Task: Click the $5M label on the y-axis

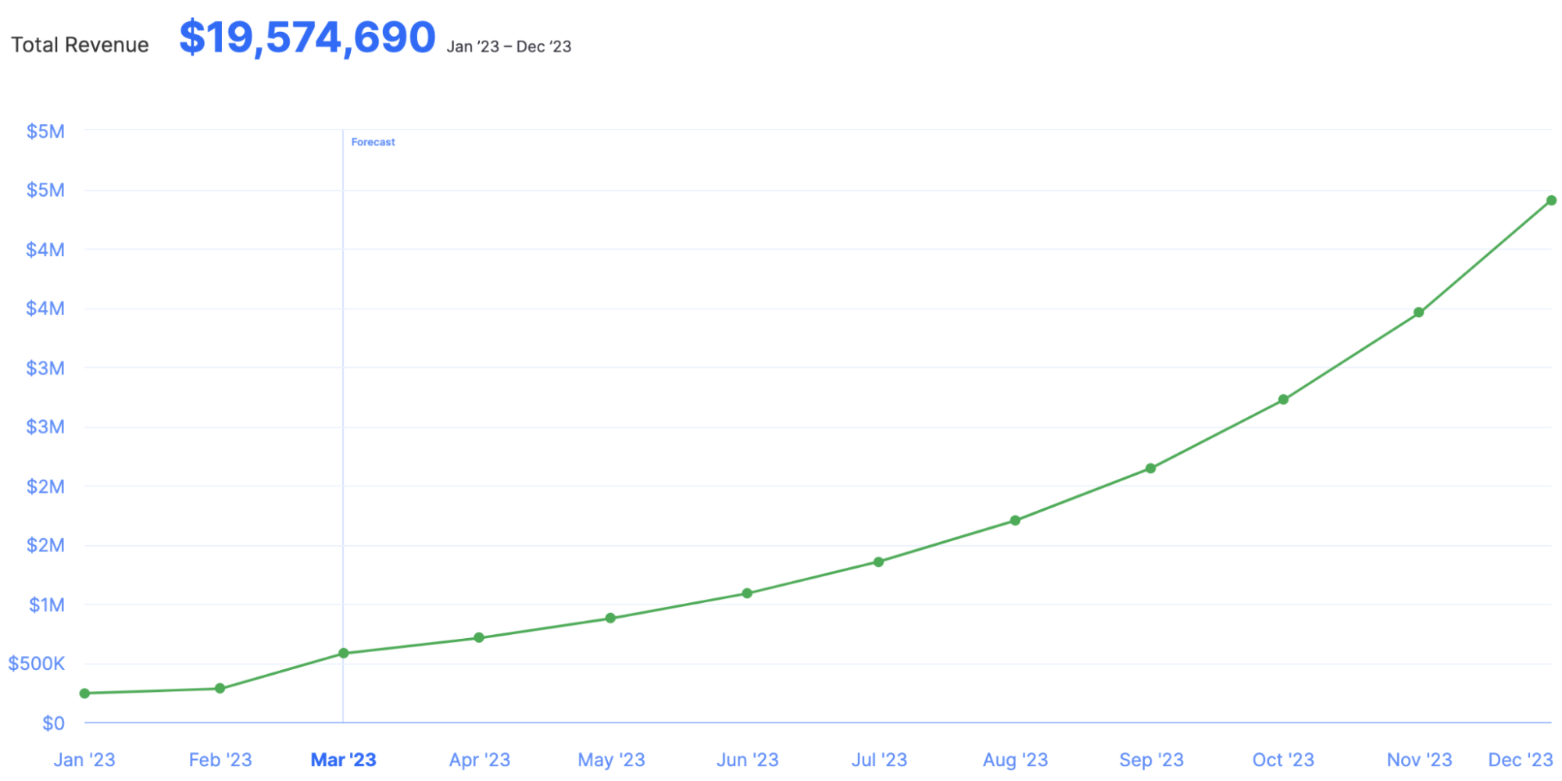Action: (45, 130)
